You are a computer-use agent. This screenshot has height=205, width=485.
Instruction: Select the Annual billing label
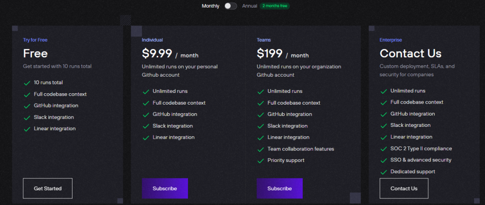pyautogui.click(x=250, y=6)
